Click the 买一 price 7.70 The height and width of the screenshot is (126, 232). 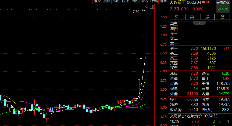194,49
